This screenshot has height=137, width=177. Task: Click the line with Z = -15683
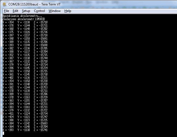coord(25,123)
